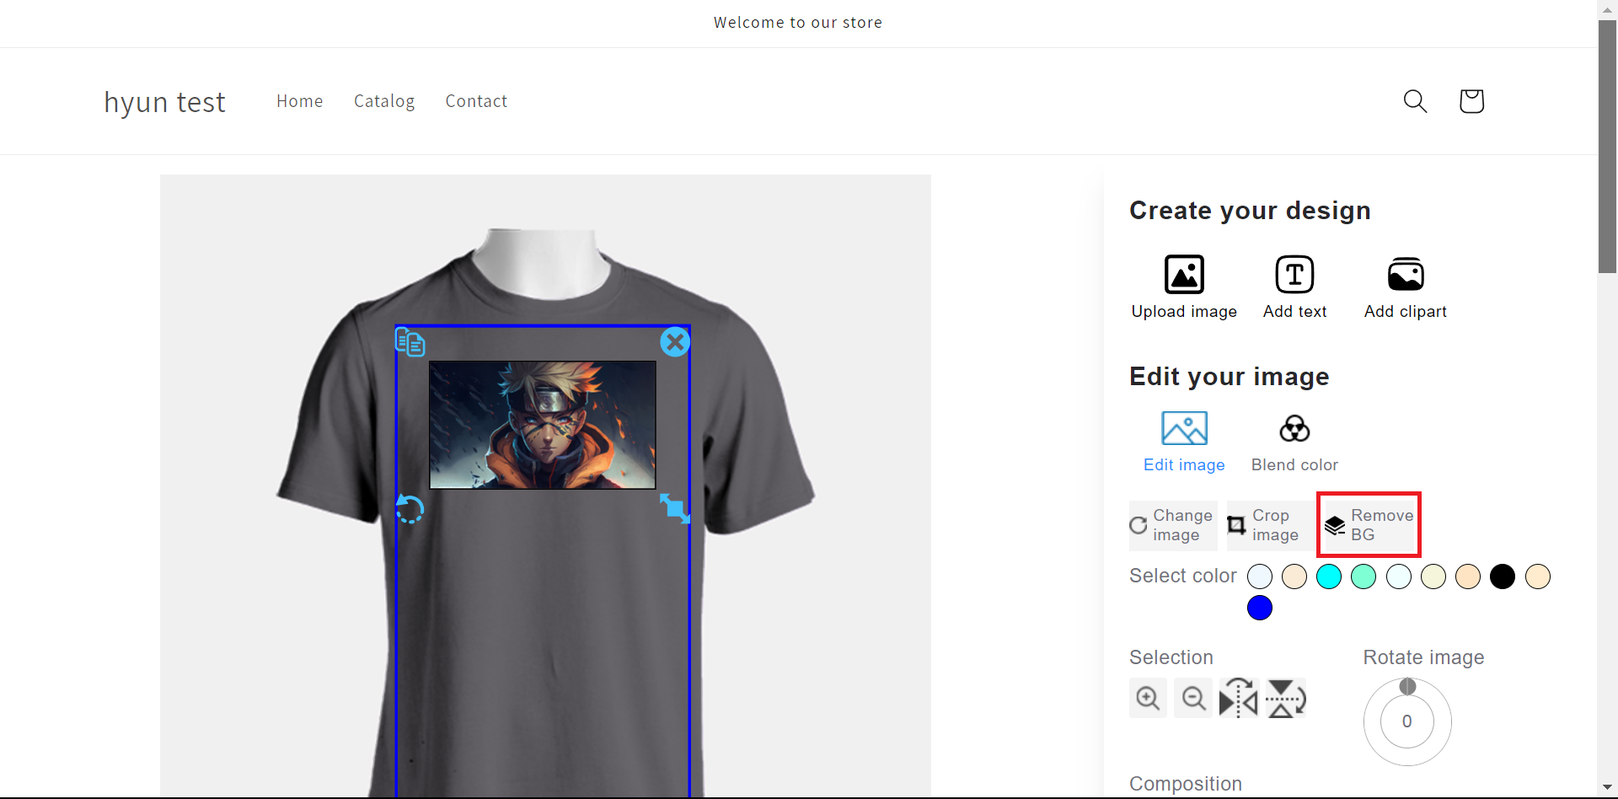This screenshot has width=1618, height=799.
Task: Zoom in the selection
Action: 1148,698
